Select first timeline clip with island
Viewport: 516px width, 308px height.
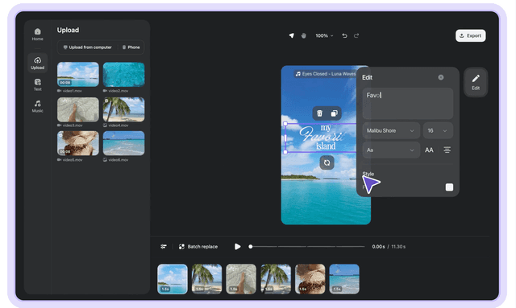173,279
